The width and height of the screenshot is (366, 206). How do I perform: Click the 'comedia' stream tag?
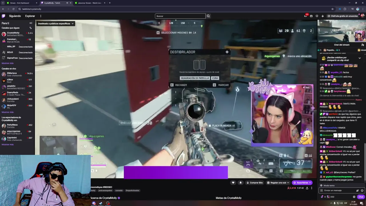point(119,190)
